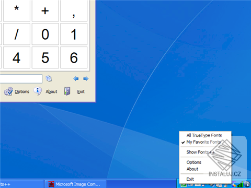Pick the 5 character cell
Viewport: 251px width, 188px height.
click(x=45, y=57)
